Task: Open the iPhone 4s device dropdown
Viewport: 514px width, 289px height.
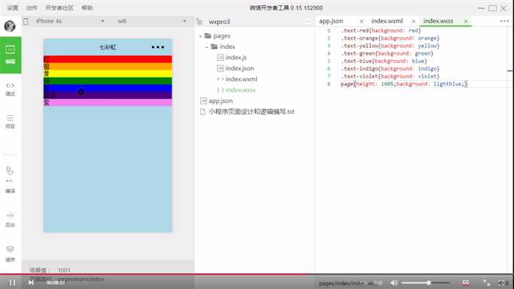Action: click(x=70, y=21)
